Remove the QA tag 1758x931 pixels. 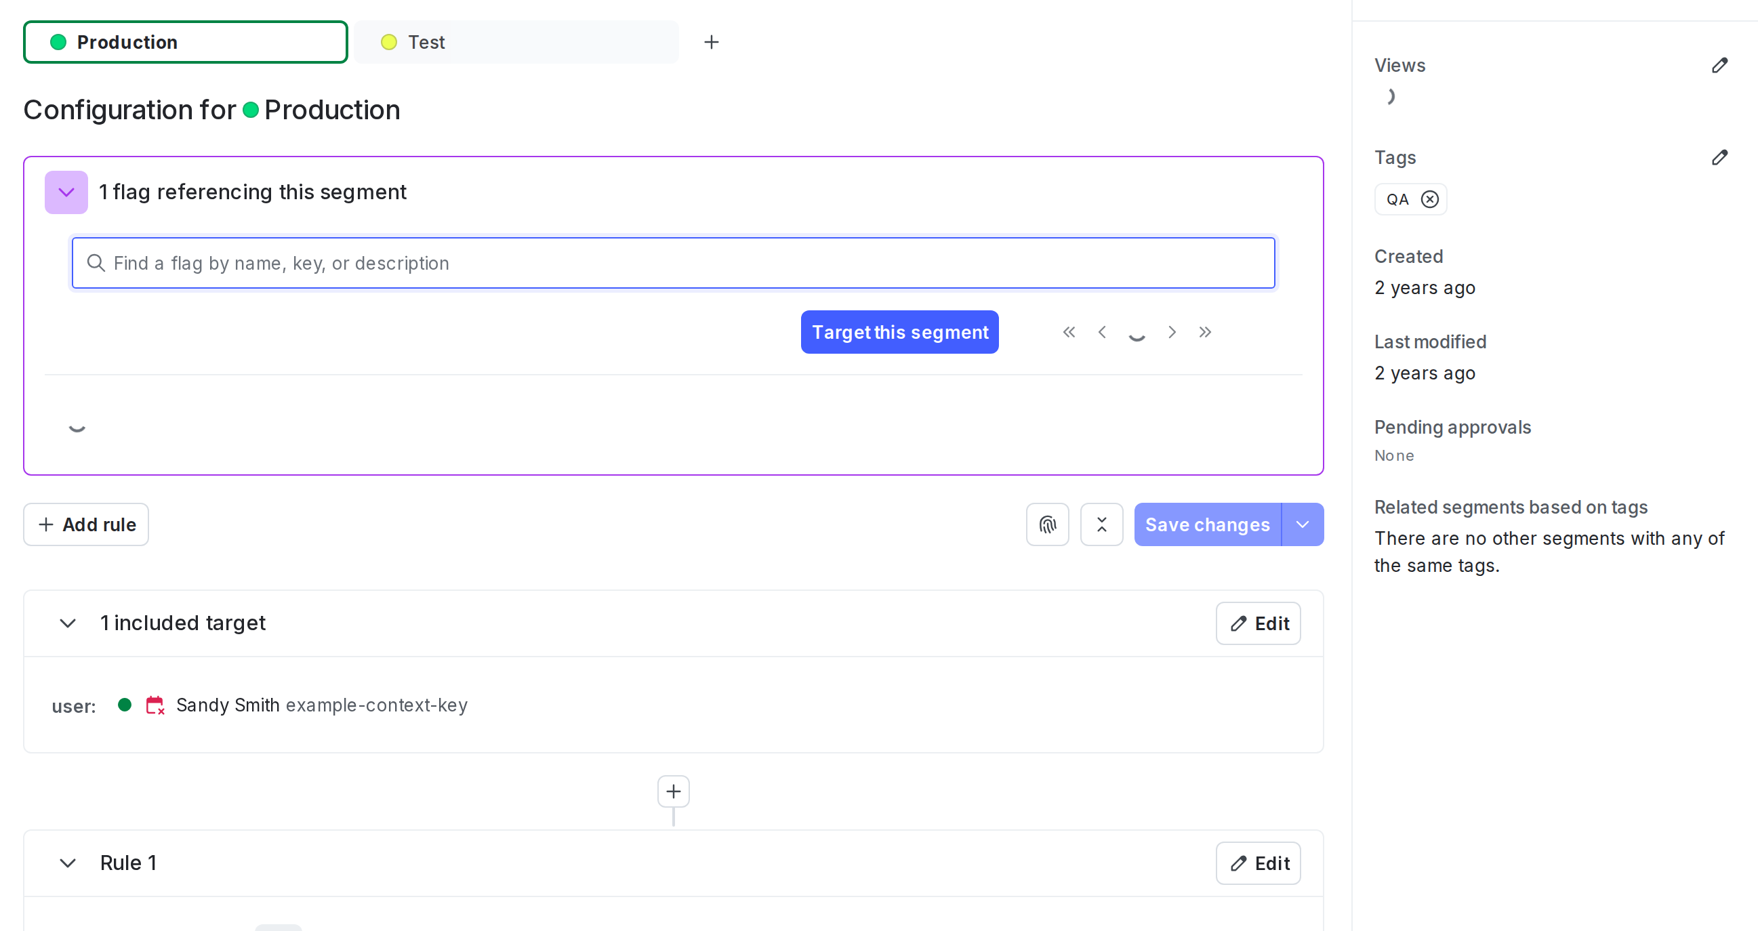click(1431, 199)
